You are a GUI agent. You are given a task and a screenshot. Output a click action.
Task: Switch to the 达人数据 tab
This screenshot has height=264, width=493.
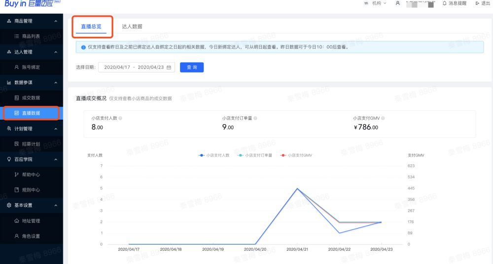tap(132, 27)
